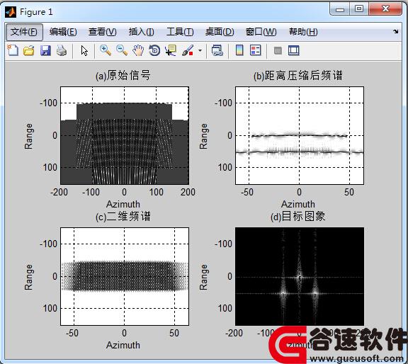The width and height of the screenshot is (408, 364).
Task: Open the 插入(I) menu
Action: (x=141, y=32)
